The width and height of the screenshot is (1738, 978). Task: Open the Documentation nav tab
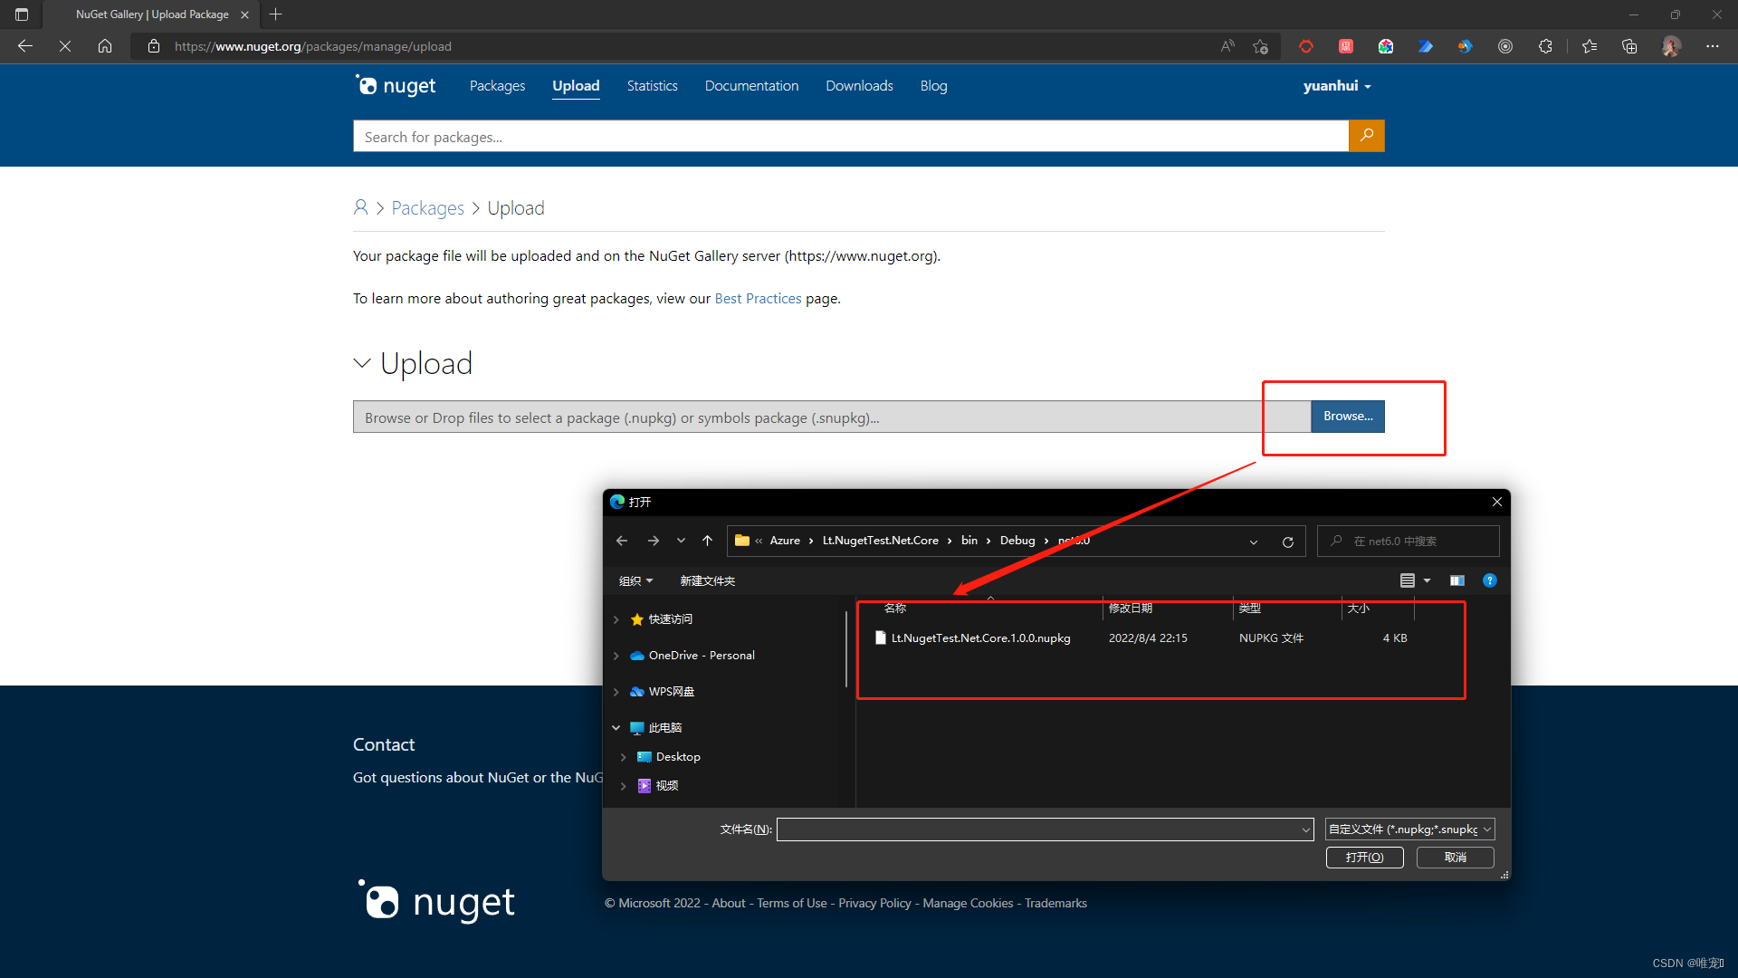point(751,86)
